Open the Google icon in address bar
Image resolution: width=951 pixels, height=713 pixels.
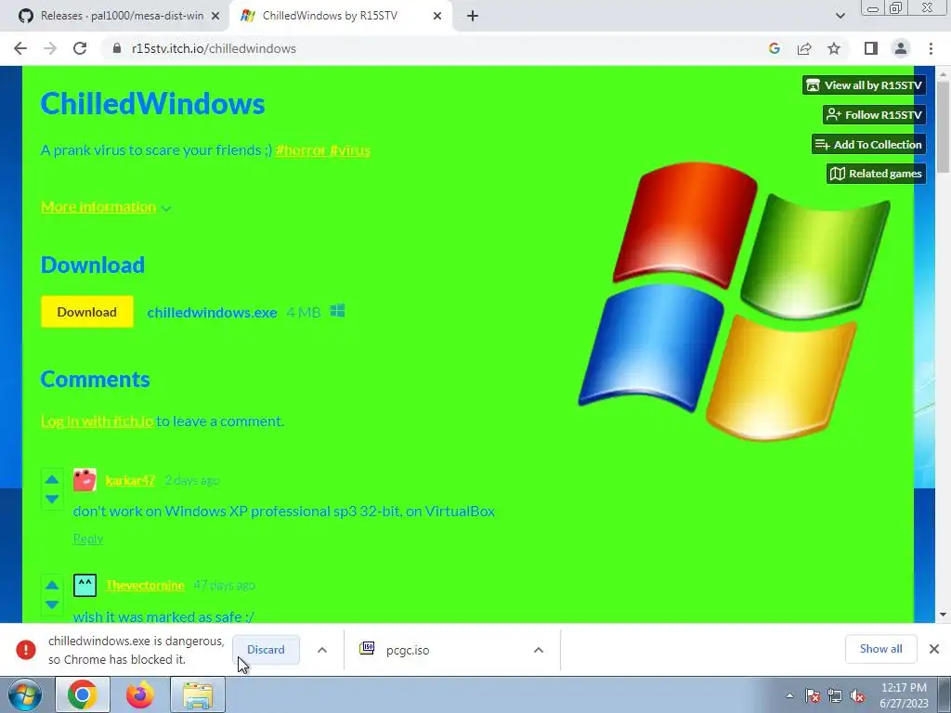pos(774,48)
